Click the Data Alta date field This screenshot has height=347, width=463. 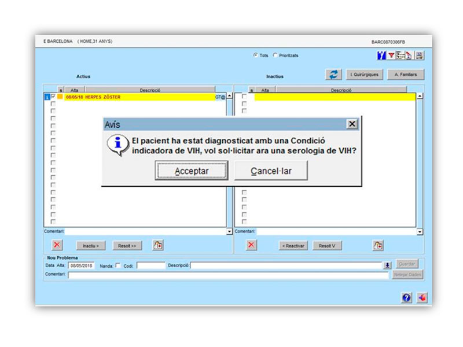pyautogui.click(x=81, y=265)
